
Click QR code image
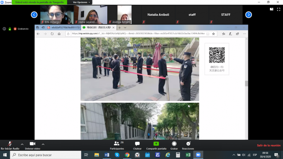point(217,55)
